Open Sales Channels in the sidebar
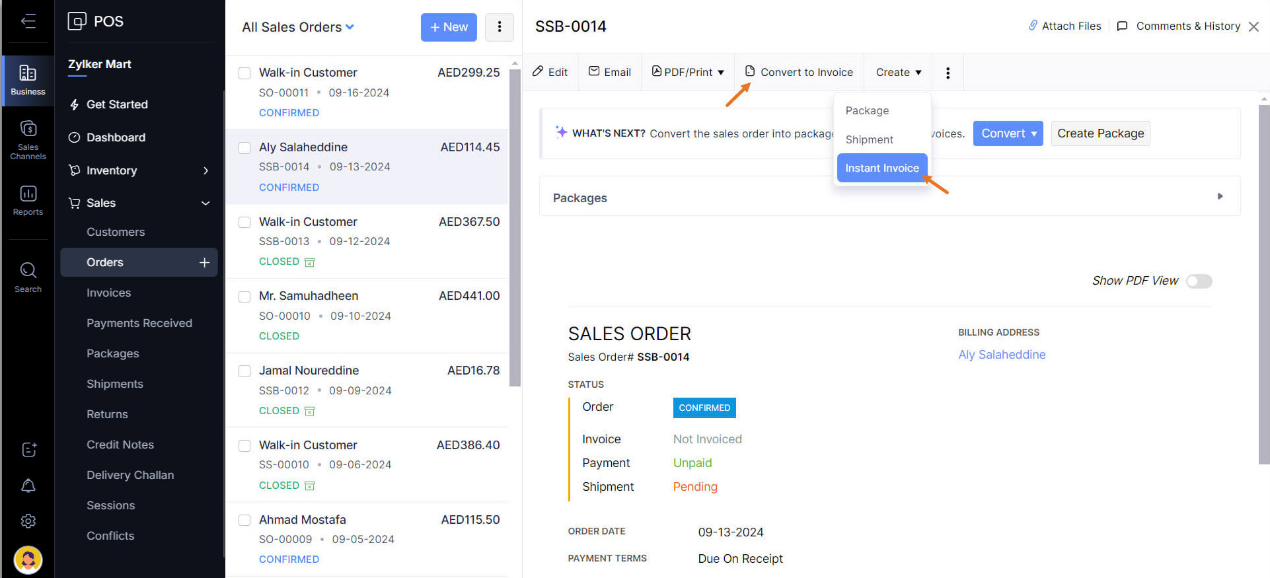The width and height of the screenshot is (1270, 578). 28,140
